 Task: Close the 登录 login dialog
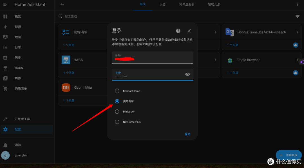[189, 31]
